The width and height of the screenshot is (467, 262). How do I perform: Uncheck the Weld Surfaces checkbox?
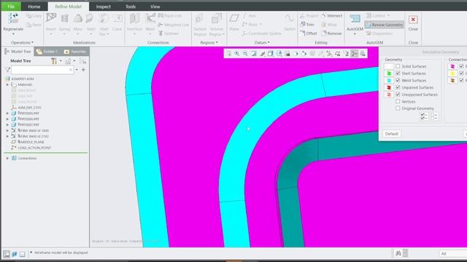tap(398, 80)
